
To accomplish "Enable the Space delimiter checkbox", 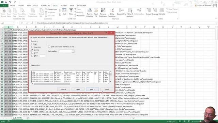I will click(x=32, y=53).
